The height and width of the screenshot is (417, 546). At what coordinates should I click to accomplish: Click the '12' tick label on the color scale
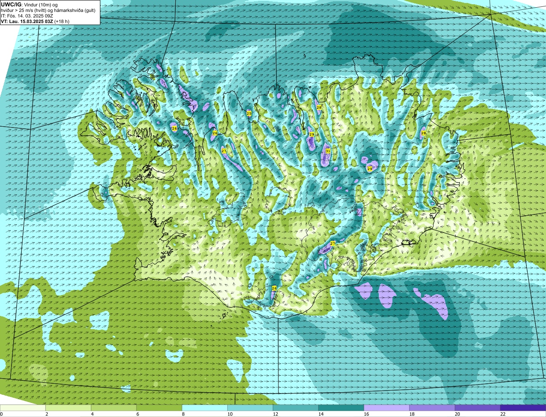(276, 414)
